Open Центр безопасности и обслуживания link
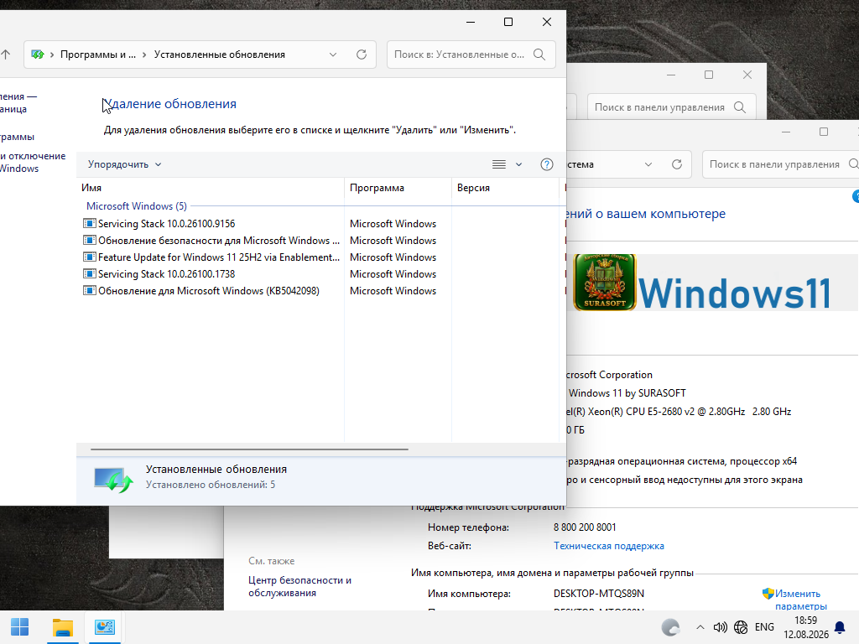 coord(299,586)
